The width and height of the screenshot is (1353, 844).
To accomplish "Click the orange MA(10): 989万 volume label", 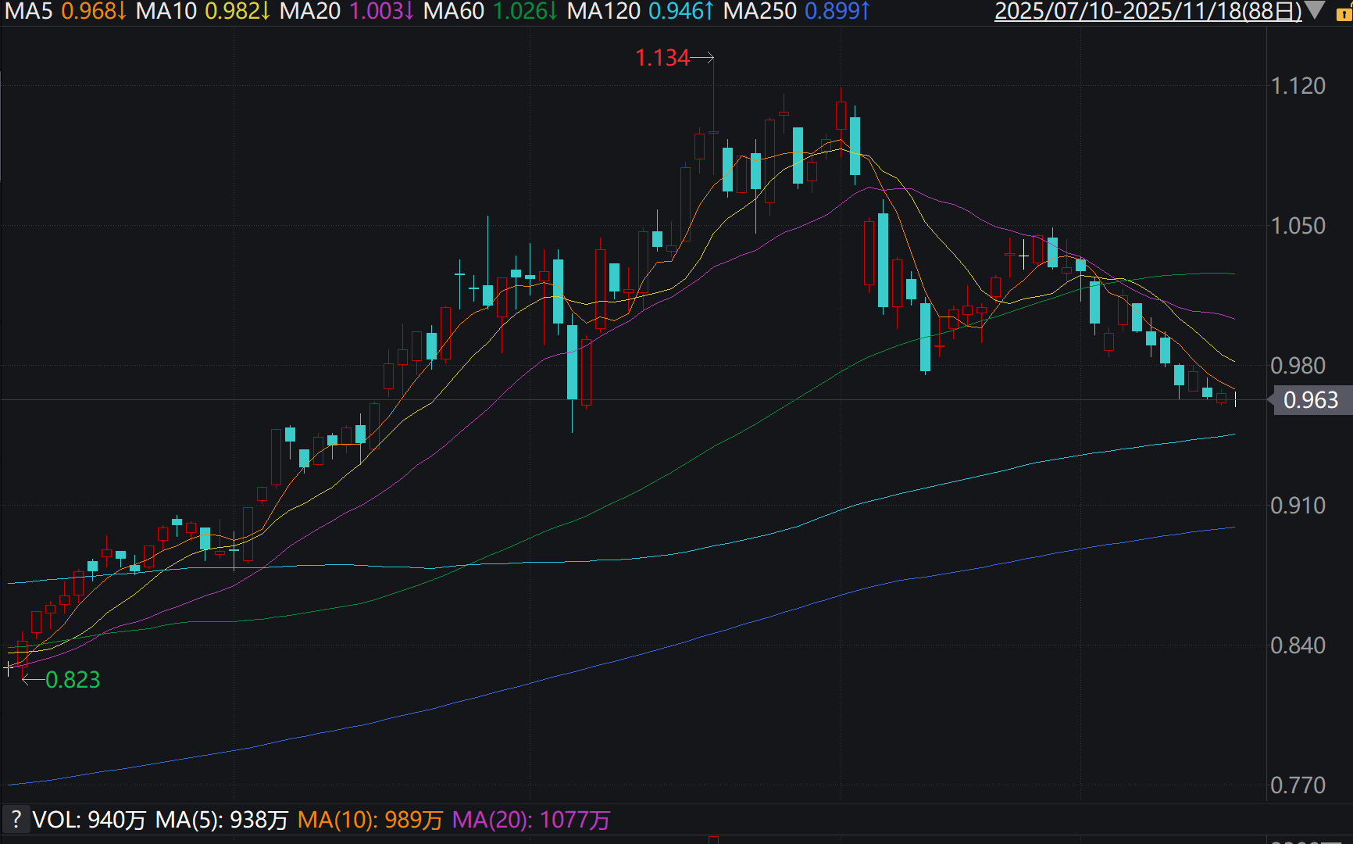I will point(370,820).
